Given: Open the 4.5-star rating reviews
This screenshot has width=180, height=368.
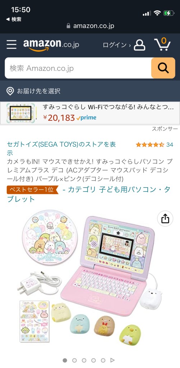Looking at the screenshot, I should pyautogui.click(x=154, y=144).
